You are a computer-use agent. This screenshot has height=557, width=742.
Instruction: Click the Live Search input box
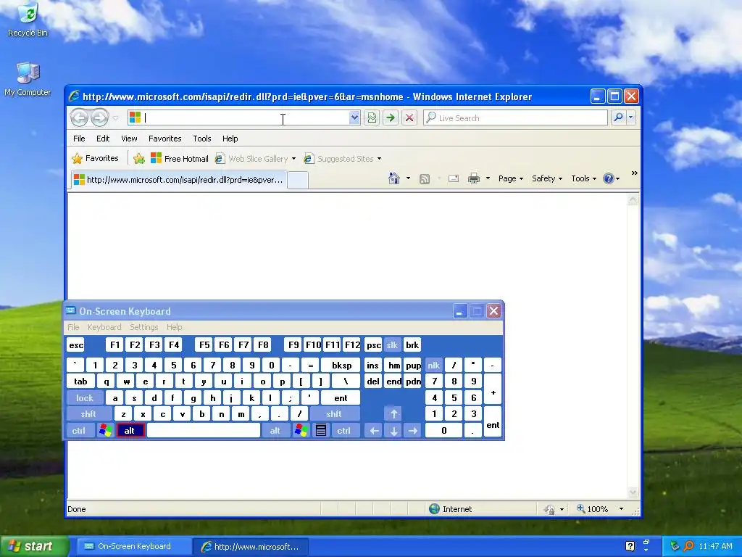[x=516, y=117]
